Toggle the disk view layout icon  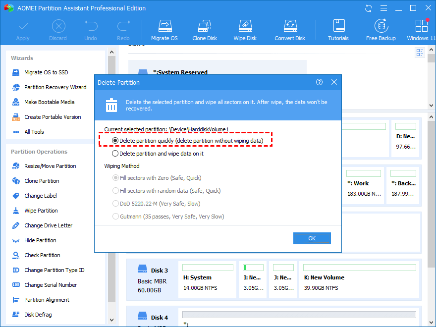click(x=420, y=53)
